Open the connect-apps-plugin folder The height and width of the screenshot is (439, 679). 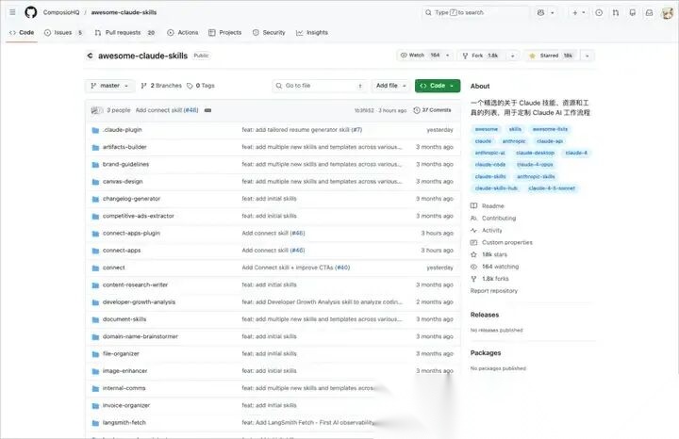[x=131, y=233]
